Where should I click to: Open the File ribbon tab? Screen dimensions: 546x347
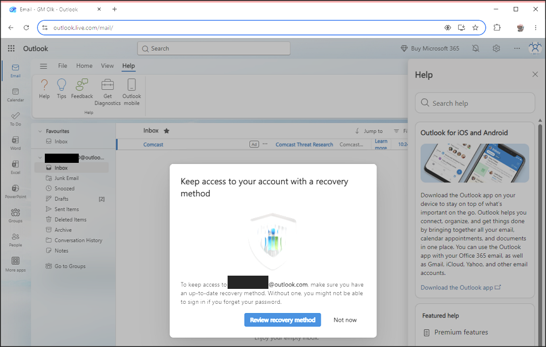(63, 66)
